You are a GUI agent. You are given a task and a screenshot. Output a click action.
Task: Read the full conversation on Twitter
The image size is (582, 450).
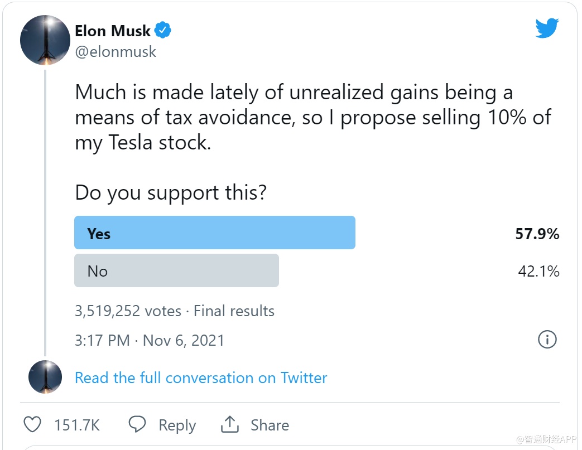pyautogui.click(x=201, y=378)
